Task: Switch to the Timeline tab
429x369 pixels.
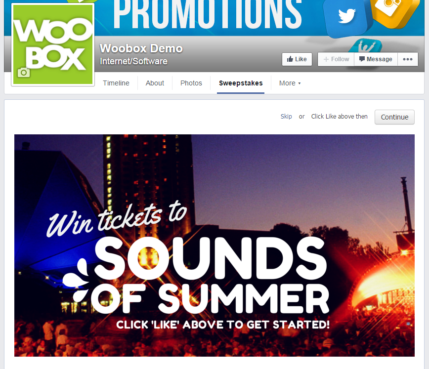Action: 116,83
